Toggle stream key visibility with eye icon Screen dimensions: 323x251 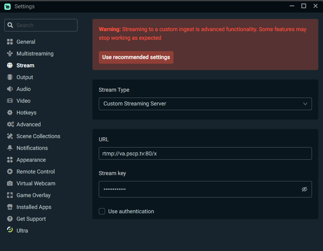click(304, 189)
